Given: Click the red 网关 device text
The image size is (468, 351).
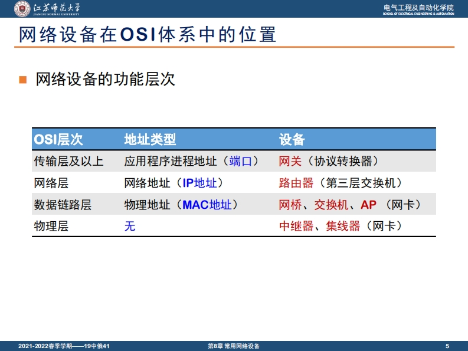Looking at the screenshot, I should pos(290,161).
